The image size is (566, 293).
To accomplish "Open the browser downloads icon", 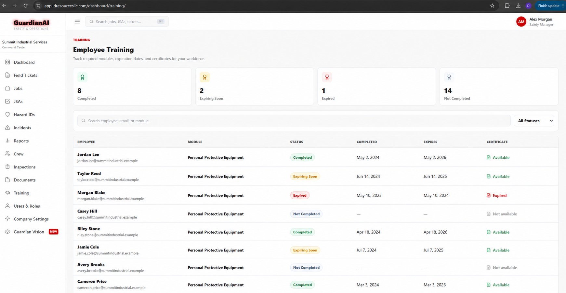I will tap(518, 6).
